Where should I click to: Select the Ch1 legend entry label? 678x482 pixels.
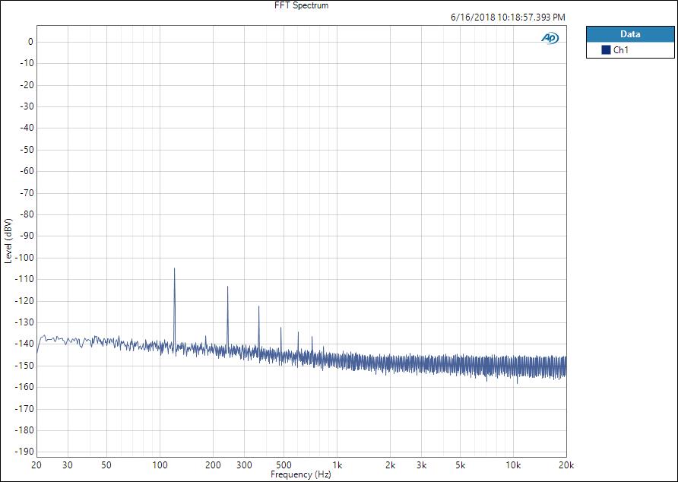click(x=621, y=49)
